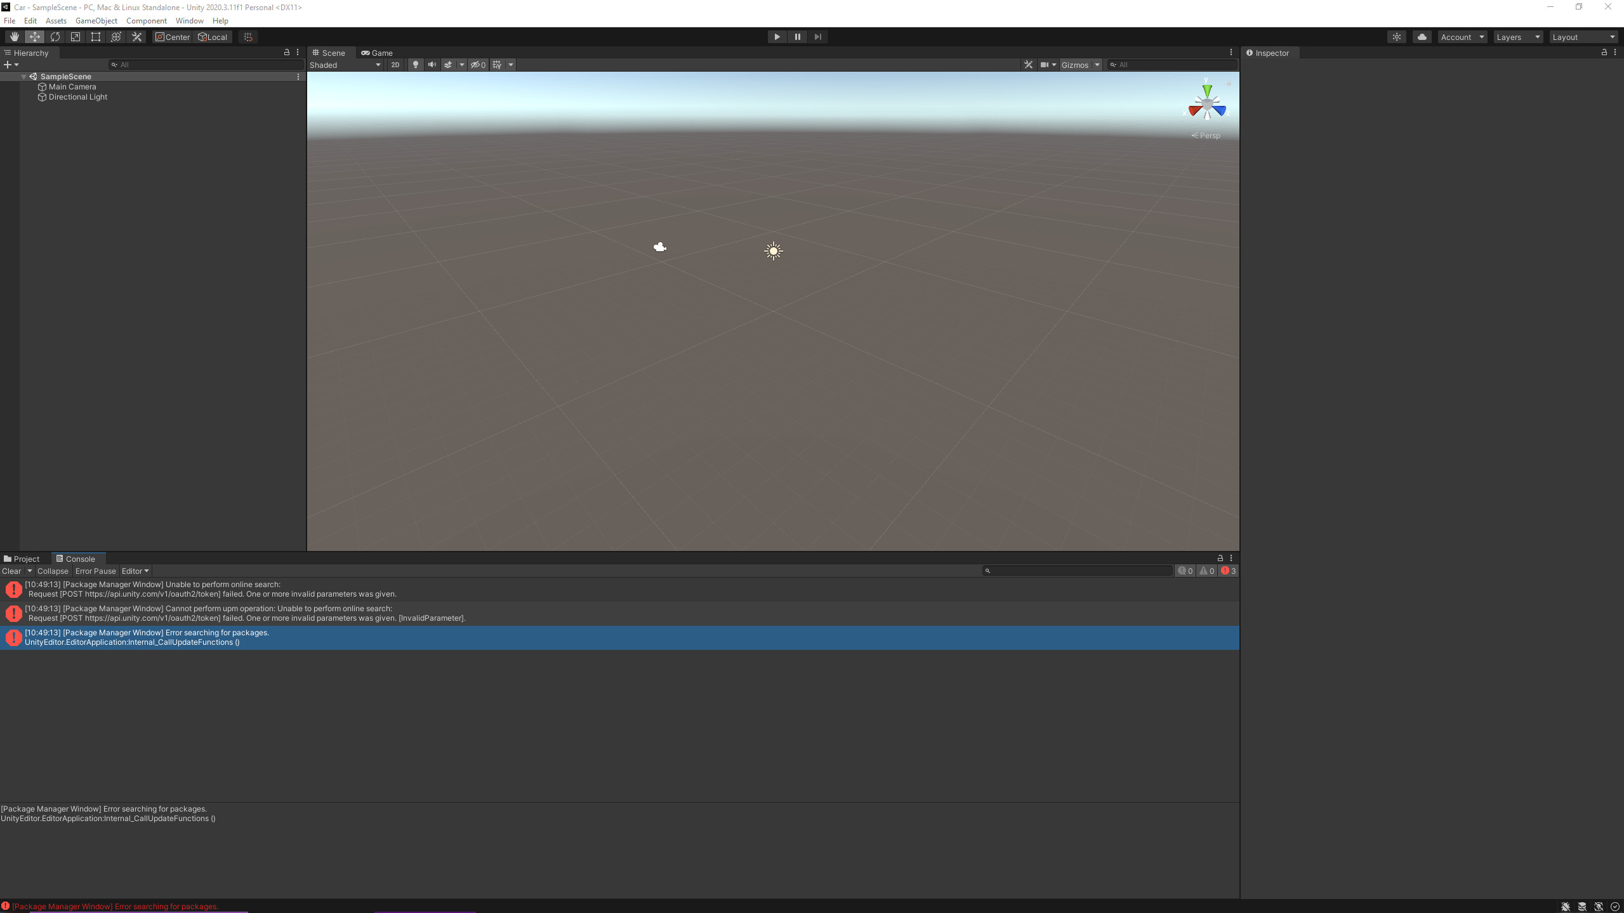The image size is (1624, 913).
Task: Open the Cloud services icon
Action: 1422,37
